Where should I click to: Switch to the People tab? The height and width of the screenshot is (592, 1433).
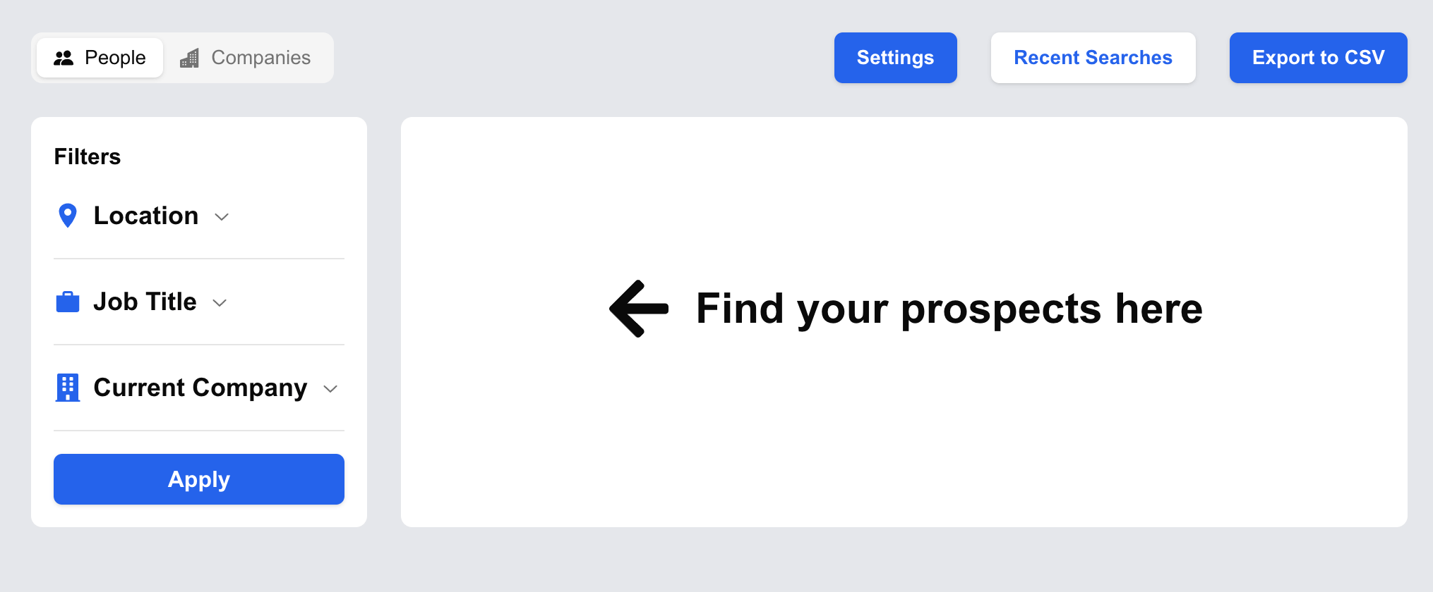100,58
